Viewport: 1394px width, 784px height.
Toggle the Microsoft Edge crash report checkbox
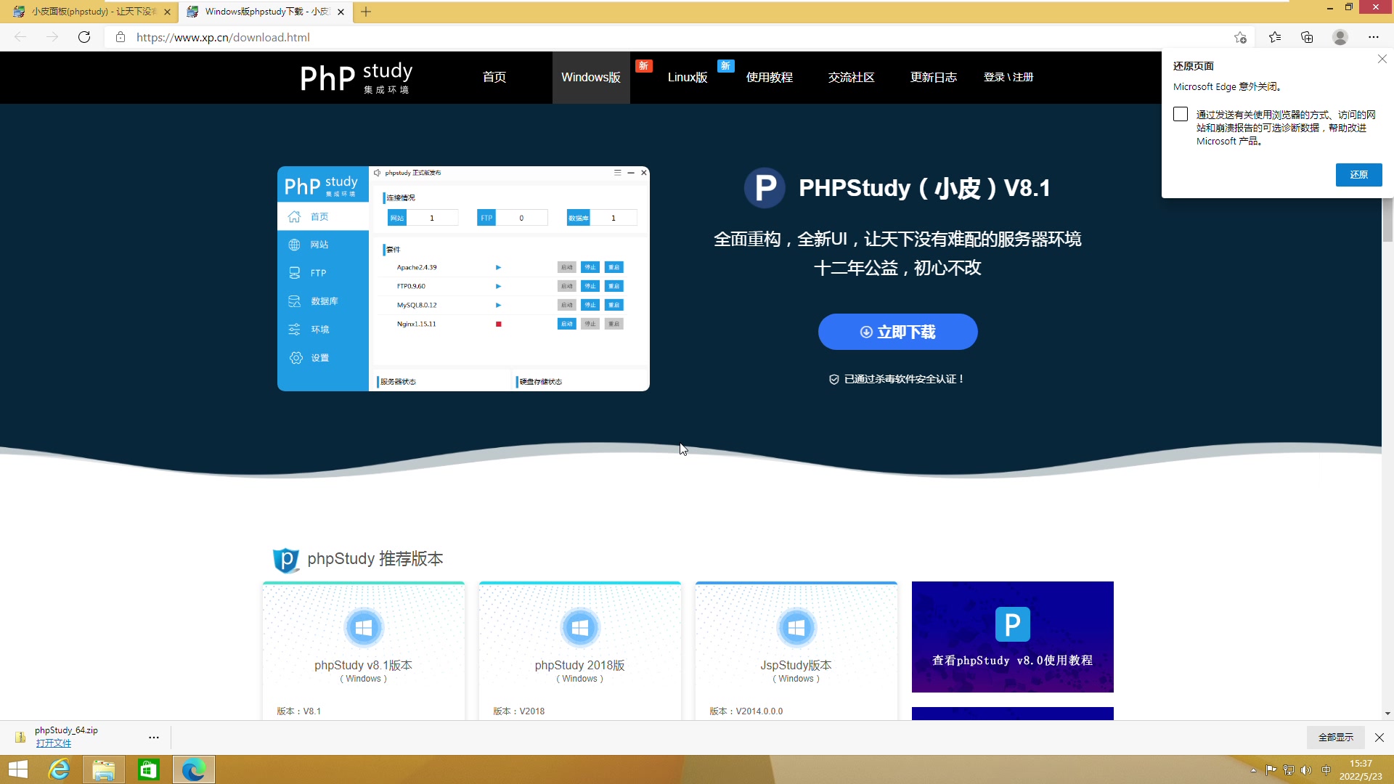pyautogui.click(x=1180, y=113)
